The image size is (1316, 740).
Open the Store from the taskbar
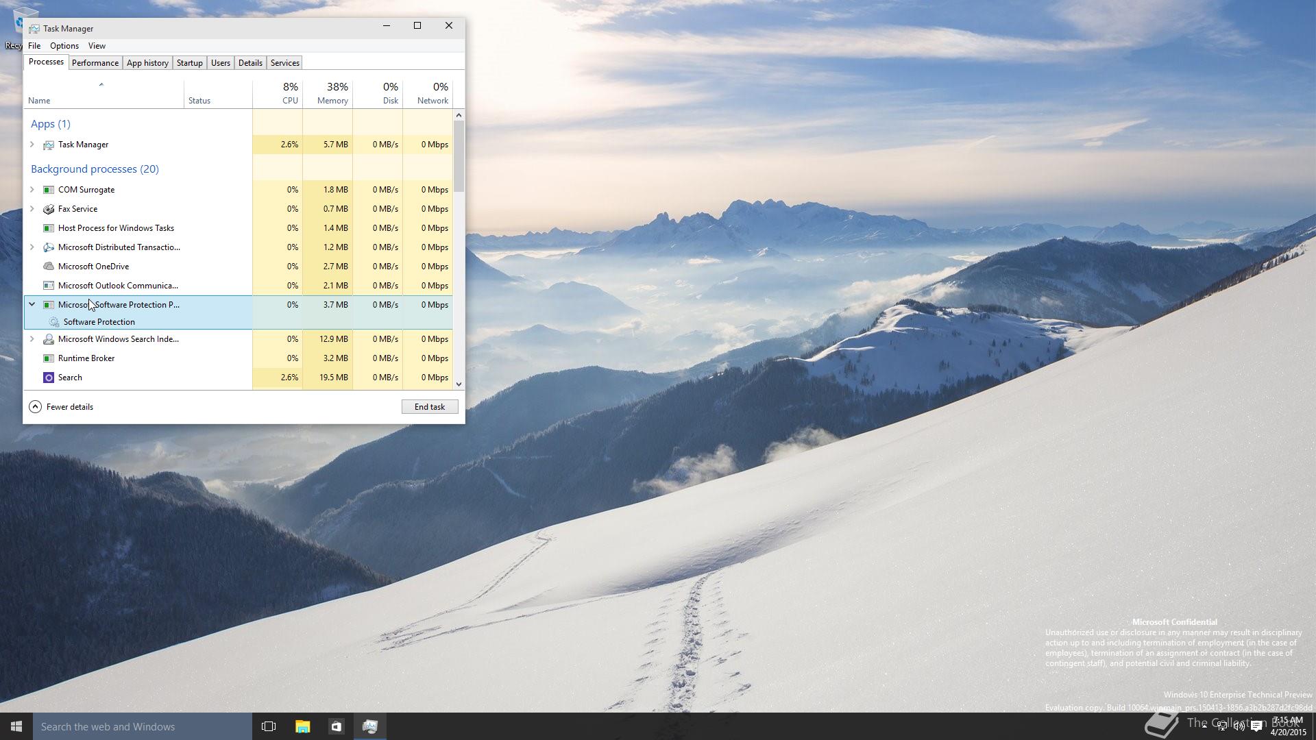[x=336, y=726]
